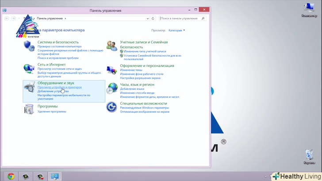Open Network and Internet globe icon
Screen dimensions: 322x181
point(29,69)
